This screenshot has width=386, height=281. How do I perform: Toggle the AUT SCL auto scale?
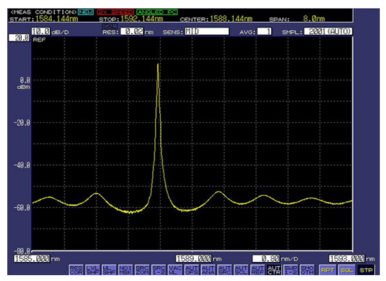click(241, 270)
